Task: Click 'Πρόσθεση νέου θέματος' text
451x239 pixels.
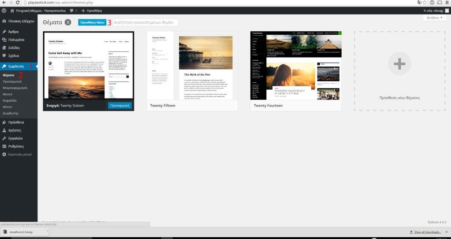Action: click(x=399, y=98)
